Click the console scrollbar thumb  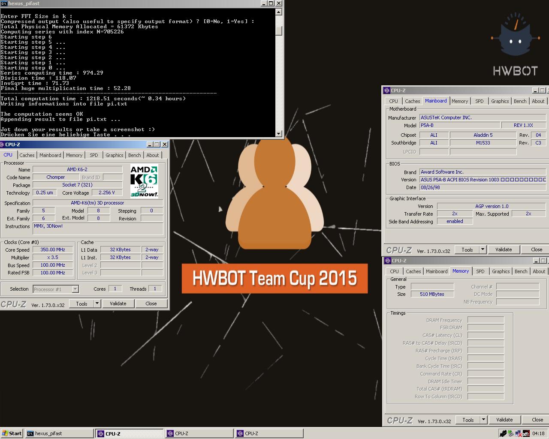point(279,31)
